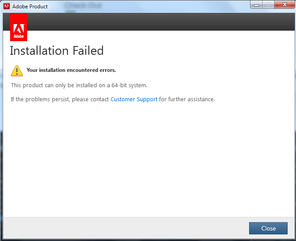Click 'Your installation encountered errors.' text
The image size is (296, 241).
point(71,70)
